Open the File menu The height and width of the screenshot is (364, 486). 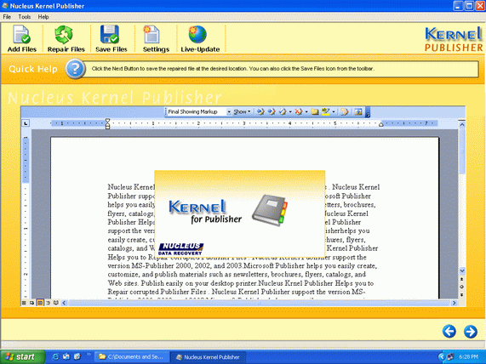(x=7, y=17)
